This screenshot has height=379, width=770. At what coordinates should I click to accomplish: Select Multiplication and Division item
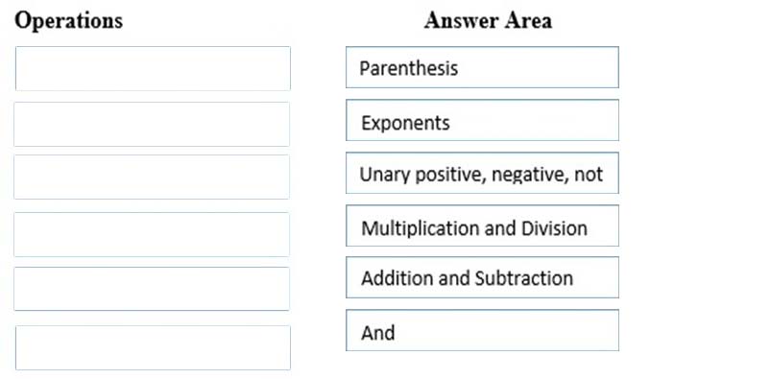point(482,225)
